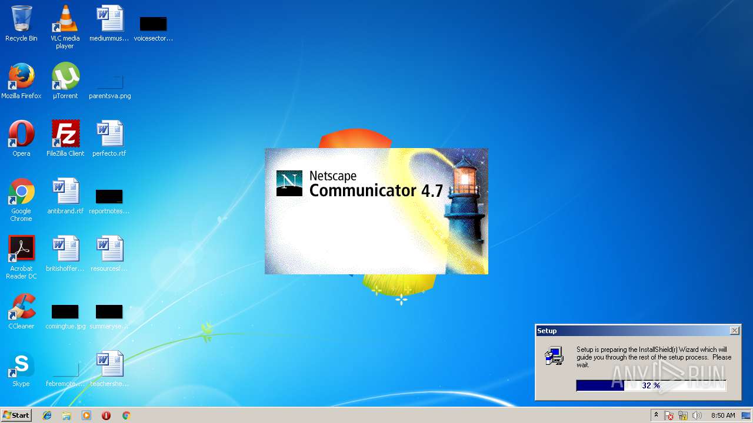Select parentsva.png file icon
Screen dimensions: 753x423
point(109,86)
